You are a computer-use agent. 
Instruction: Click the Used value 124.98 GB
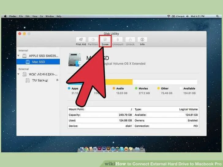pyautogui.click(x=126, y=121)
